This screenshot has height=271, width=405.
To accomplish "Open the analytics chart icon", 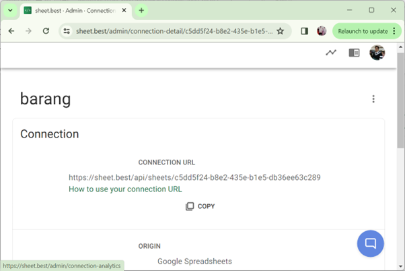I will [x=331, y=53].
